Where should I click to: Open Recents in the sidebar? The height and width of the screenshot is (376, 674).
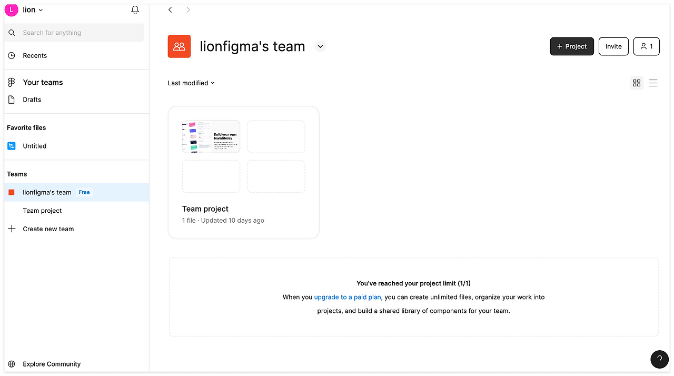tap(35, 56)
